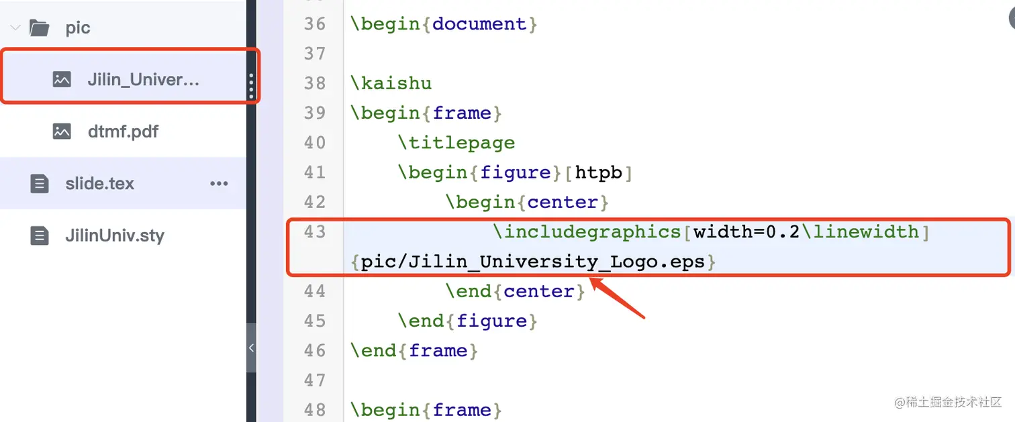Click the \begin{center} line

pyautogui.click(x=527, y=202)
